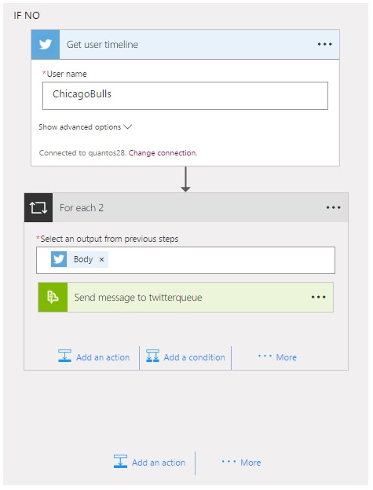Open the For each 2 ellipsis menu
This screenshot has height=490, width=373.
pyautogui.click(x=333, y=207)
